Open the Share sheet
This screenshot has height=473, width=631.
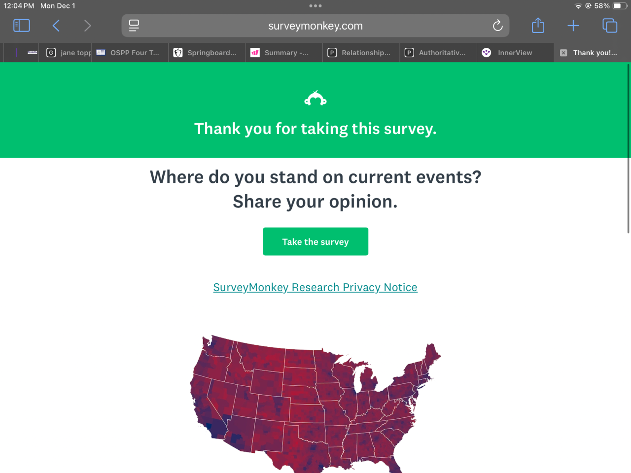[x=538, y=26]
